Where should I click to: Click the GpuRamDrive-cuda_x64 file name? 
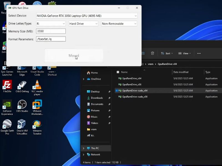(x=135, y=91)
